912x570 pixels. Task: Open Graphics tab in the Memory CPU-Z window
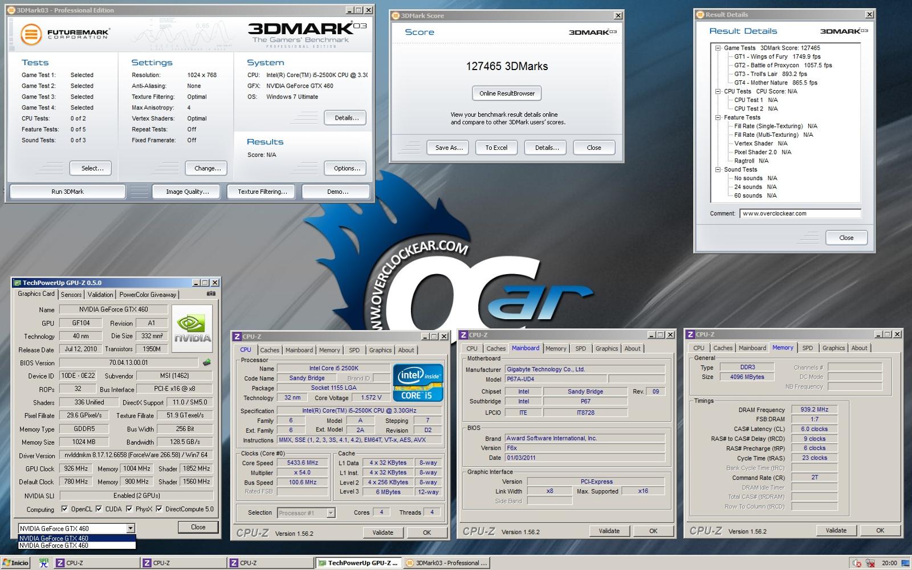click(x=833, y=348)
